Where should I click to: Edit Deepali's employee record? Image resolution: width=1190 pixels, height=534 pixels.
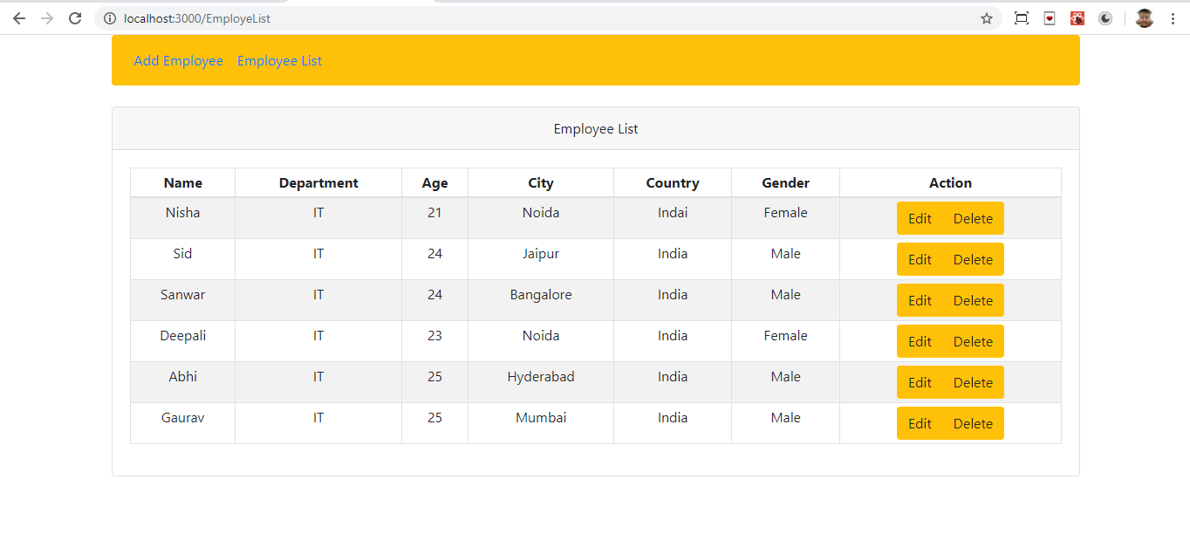pos(920,342)
